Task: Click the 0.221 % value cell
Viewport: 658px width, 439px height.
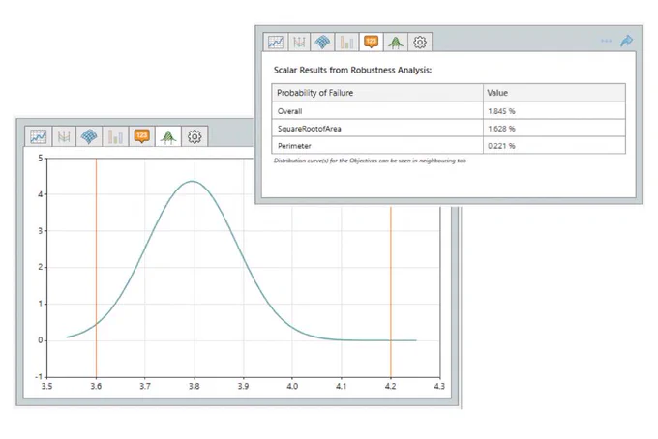Action: (554, 145)
